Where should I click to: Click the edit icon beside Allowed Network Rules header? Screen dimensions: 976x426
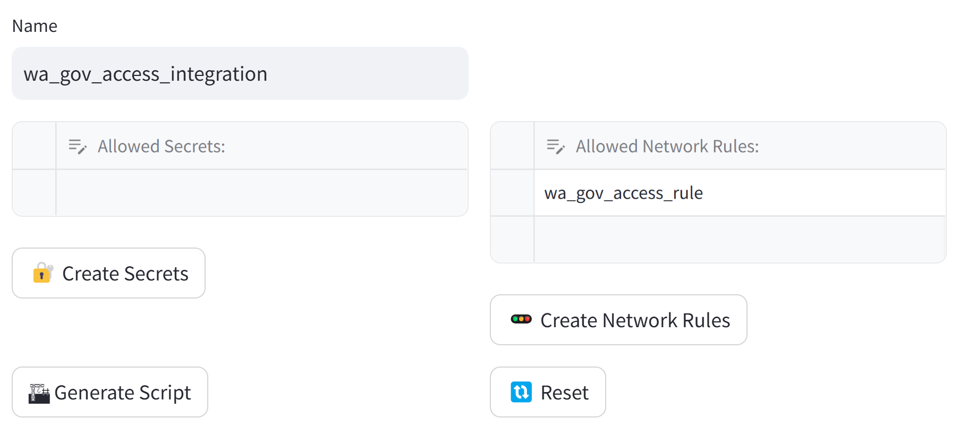pyautogui.click(x=556, y=146)
